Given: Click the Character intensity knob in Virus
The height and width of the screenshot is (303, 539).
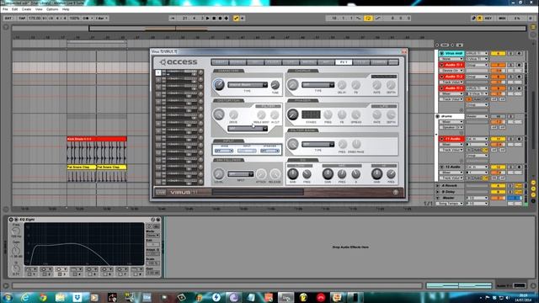Looking at the screenshot, I should [219, 85].
